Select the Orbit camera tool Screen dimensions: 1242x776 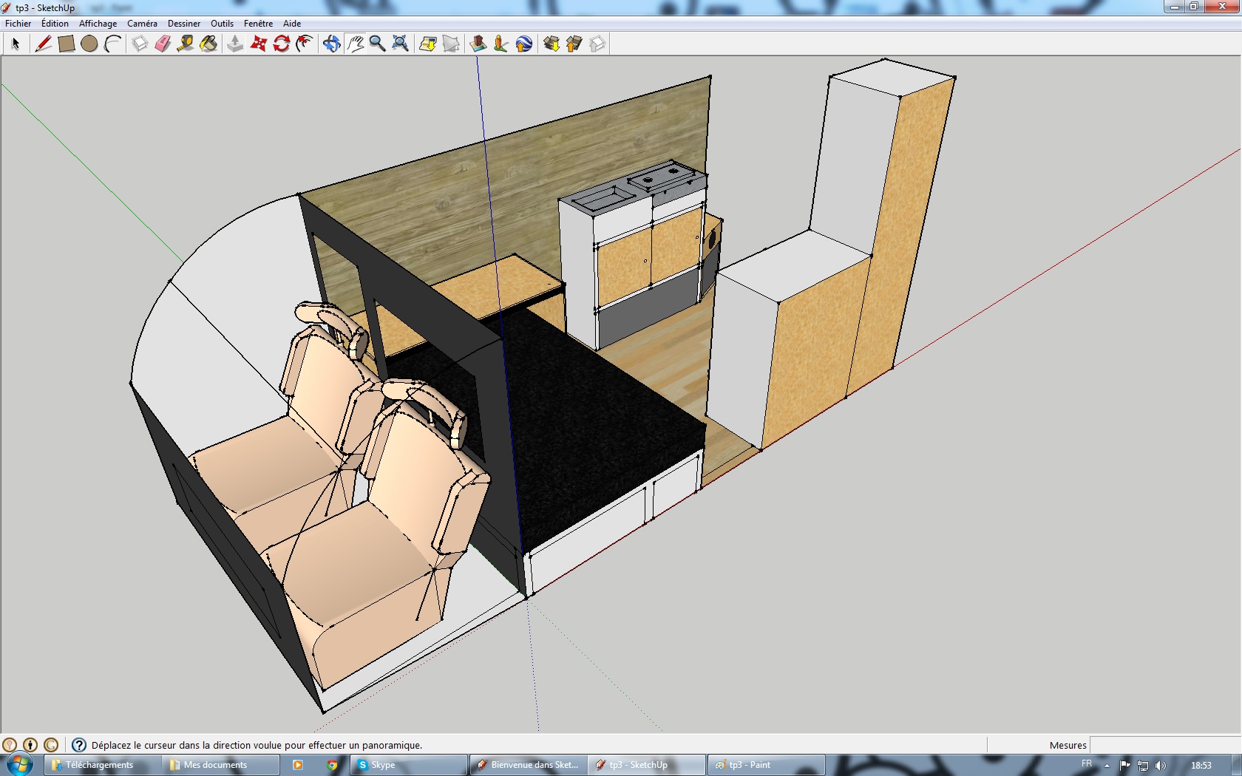[331, 44]
